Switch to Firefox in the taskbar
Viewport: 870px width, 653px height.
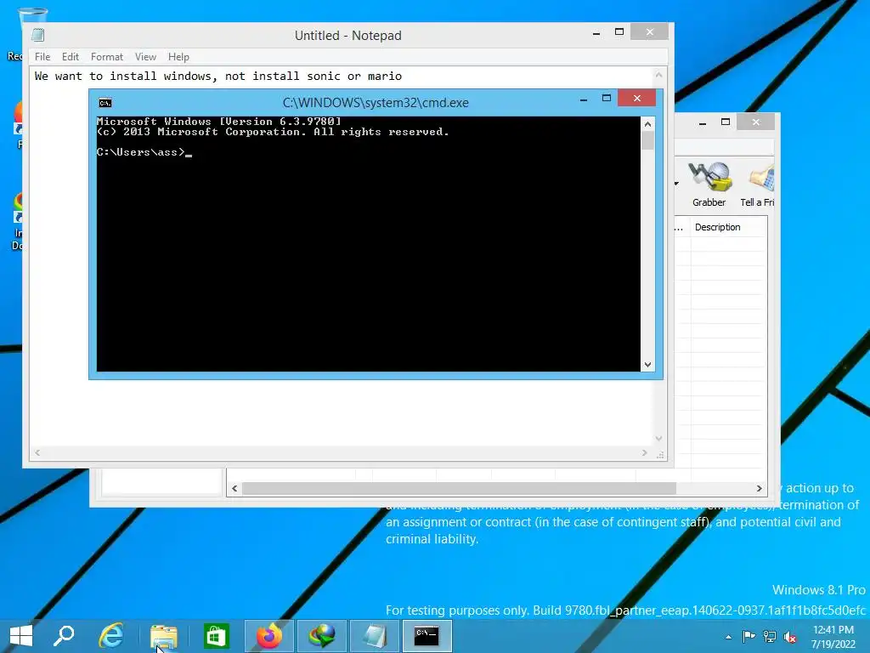[x=269, y=636]
